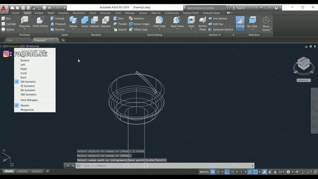The image size is (318, 179).
Task: Add a new drawing tab
Action: coord(63,40)
